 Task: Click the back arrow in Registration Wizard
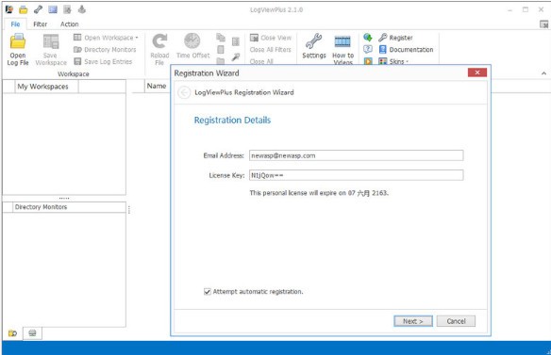coord(184,92)
